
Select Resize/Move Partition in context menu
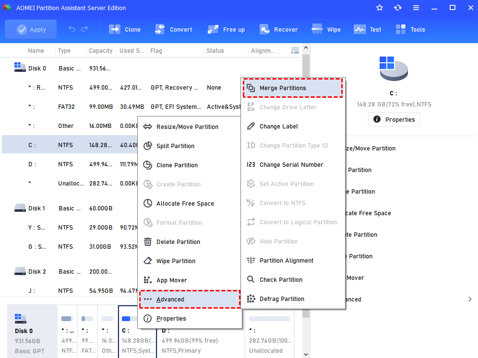coord(189,127)
